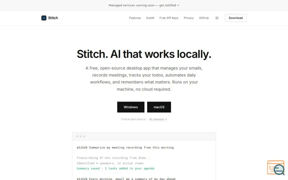The height and width of the screenshot is (180, 288).
Task: Open the All releases link
Action: click(x=158, y=119)
